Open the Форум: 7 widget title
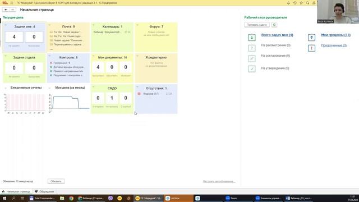 pos(157,26)
